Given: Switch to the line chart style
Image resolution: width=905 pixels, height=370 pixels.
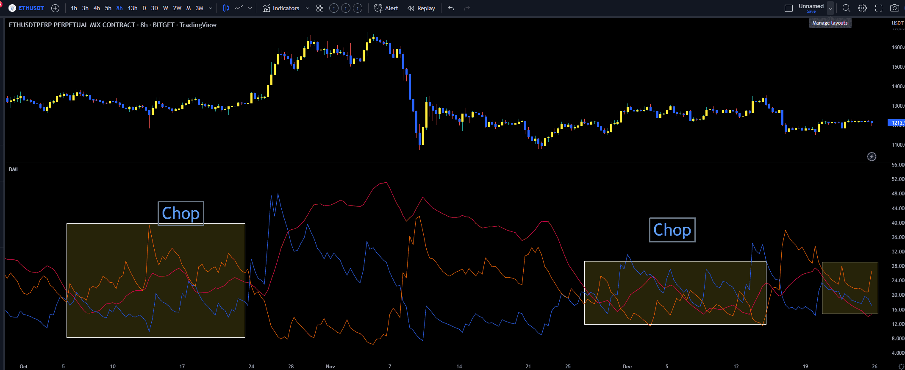Looking at the screenshot, I should pos(239,8).
